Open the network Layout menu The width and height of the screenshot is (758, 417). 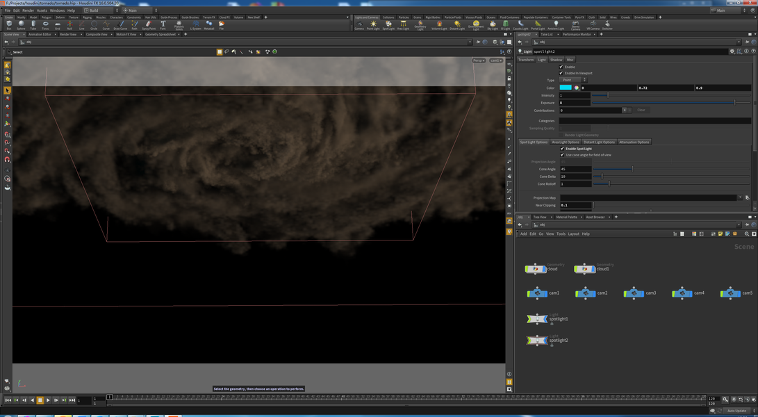[x=573, y=234]
